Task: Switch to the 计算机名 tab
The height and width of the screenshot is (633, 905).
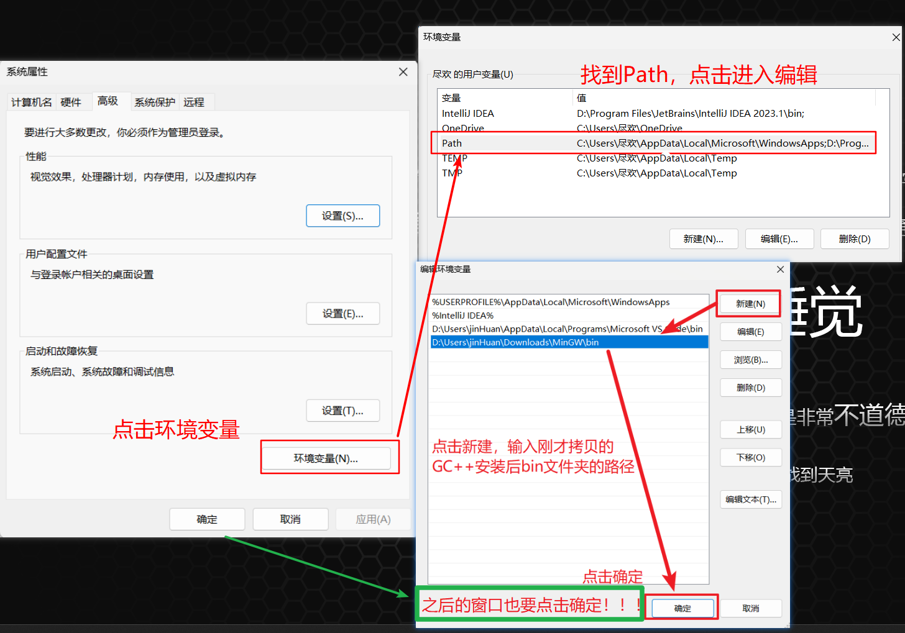Action: 31,102
